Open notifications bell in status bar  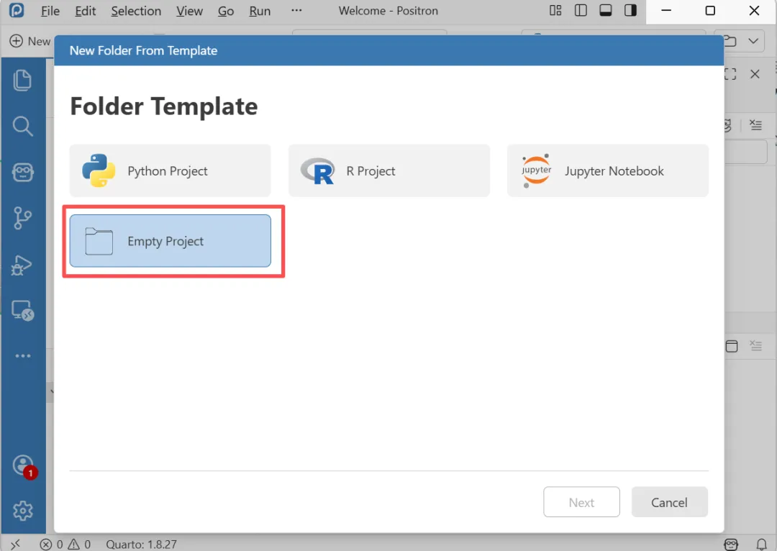coord(762,544)
